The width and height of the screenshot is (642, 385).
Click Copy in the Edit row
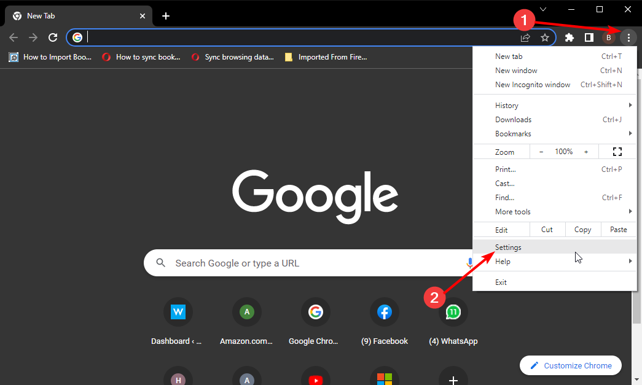pyautogui.click(x=582, y=230)
